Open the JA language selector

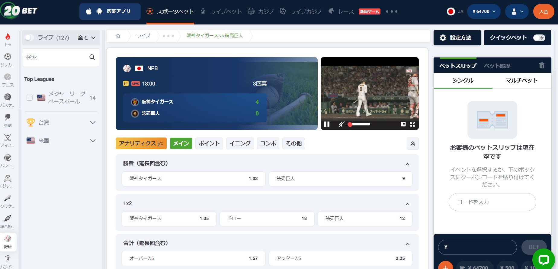[455, 11]
